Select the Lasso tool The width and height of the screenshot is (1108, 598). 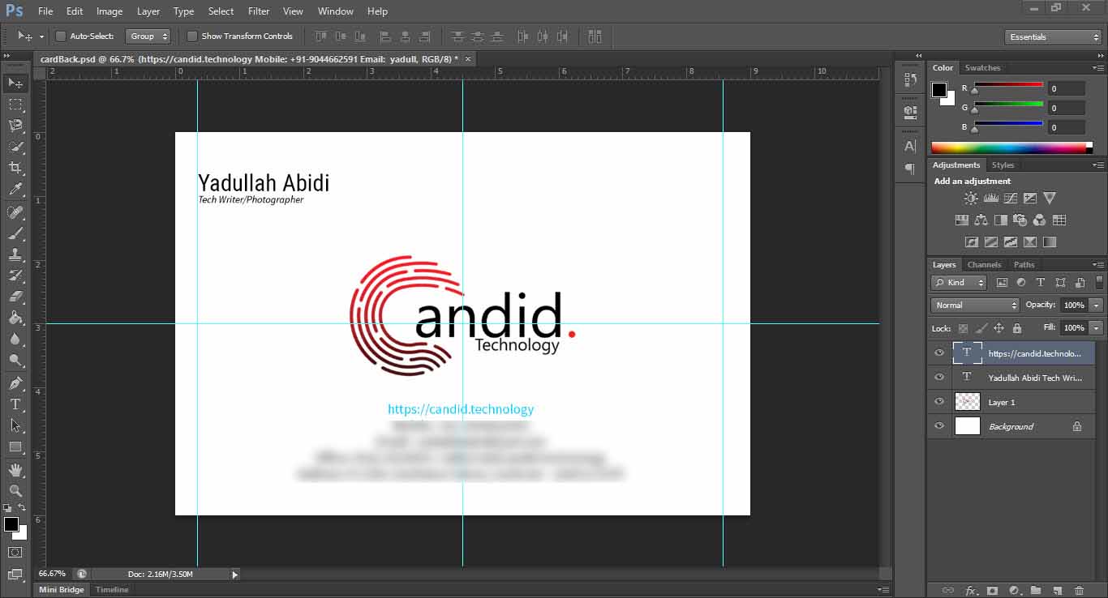15,126
